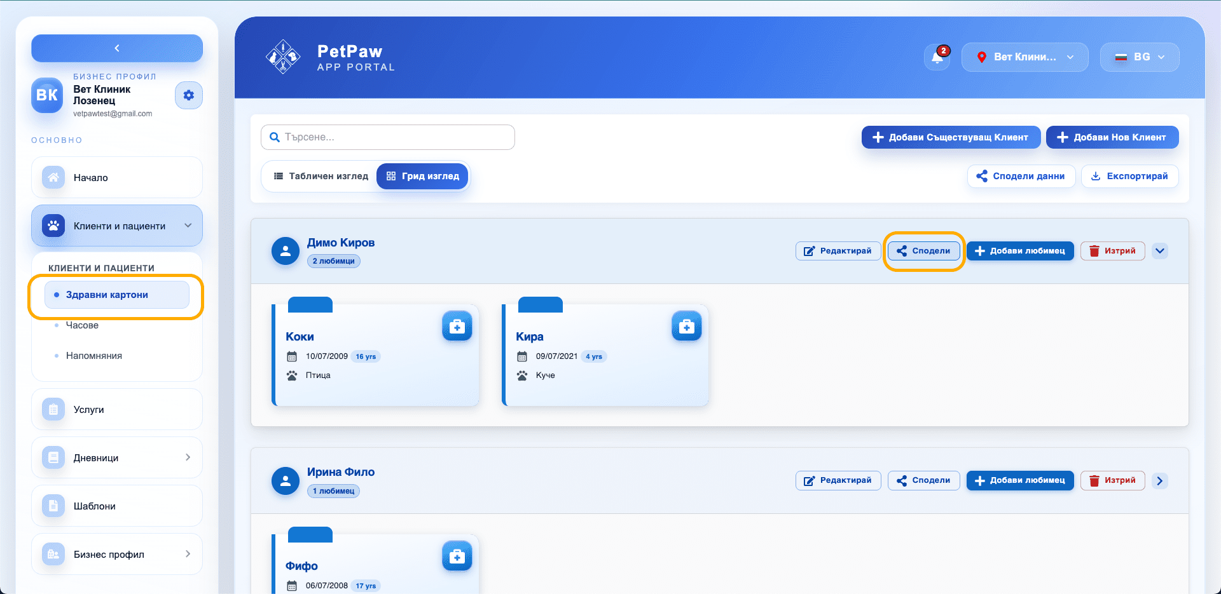Click Изтрий for Димо Киров
1221x594 pixels.
point(1113,251)
